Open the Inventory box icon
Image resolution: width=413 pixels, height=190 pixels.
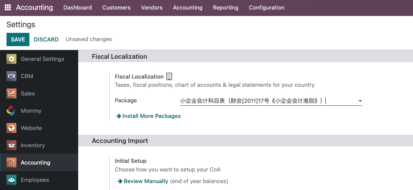pos(11,145)
